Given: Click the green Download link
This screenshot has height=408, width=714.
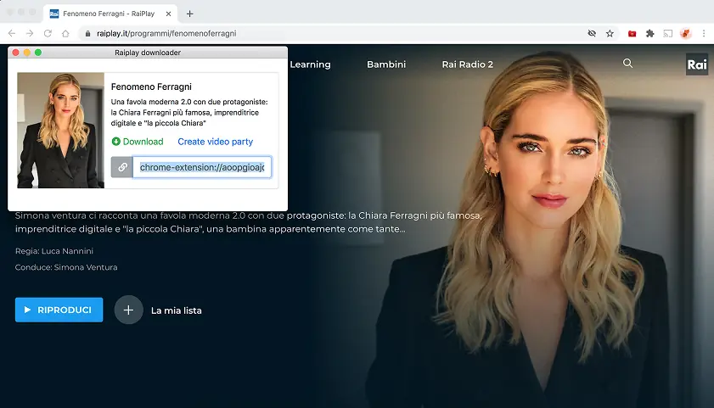Looking at the screenshot, I should 138,142.
